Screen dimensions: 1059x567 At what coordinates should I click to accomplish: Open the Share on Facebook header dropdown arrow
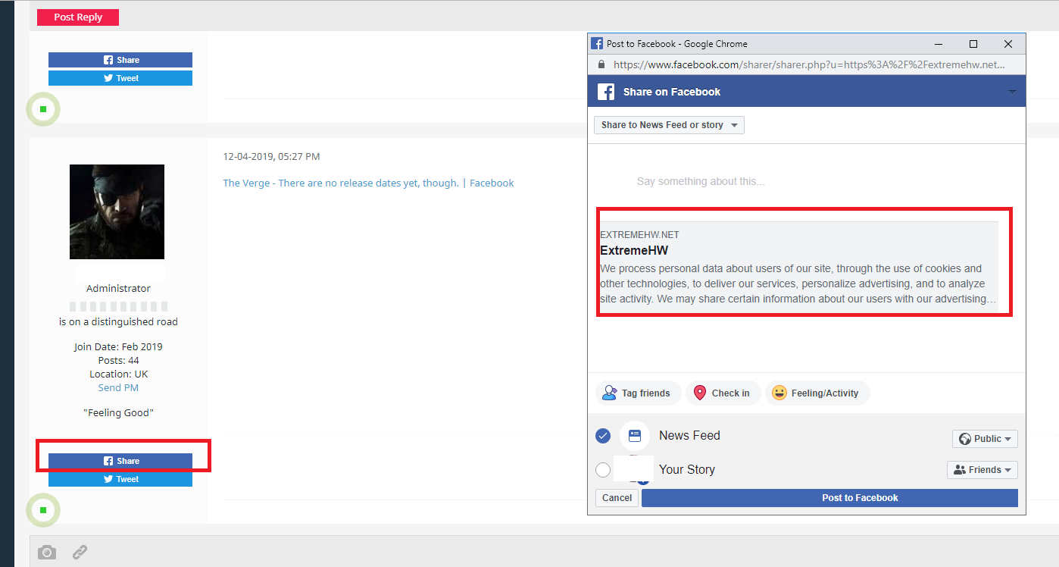pyautogui.click(x=1012, y=92)
